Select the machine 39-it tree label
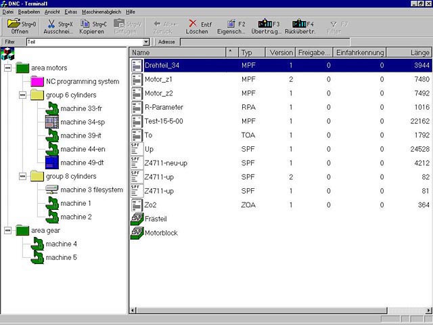The image size is (433, 325). [x=81, y=135]
